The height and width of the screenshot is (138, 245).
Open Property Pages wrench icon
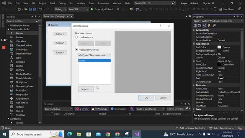pos(214,25)
